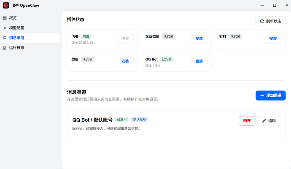Click the 未安装 badge next to 微信

(x=87, y=59)
